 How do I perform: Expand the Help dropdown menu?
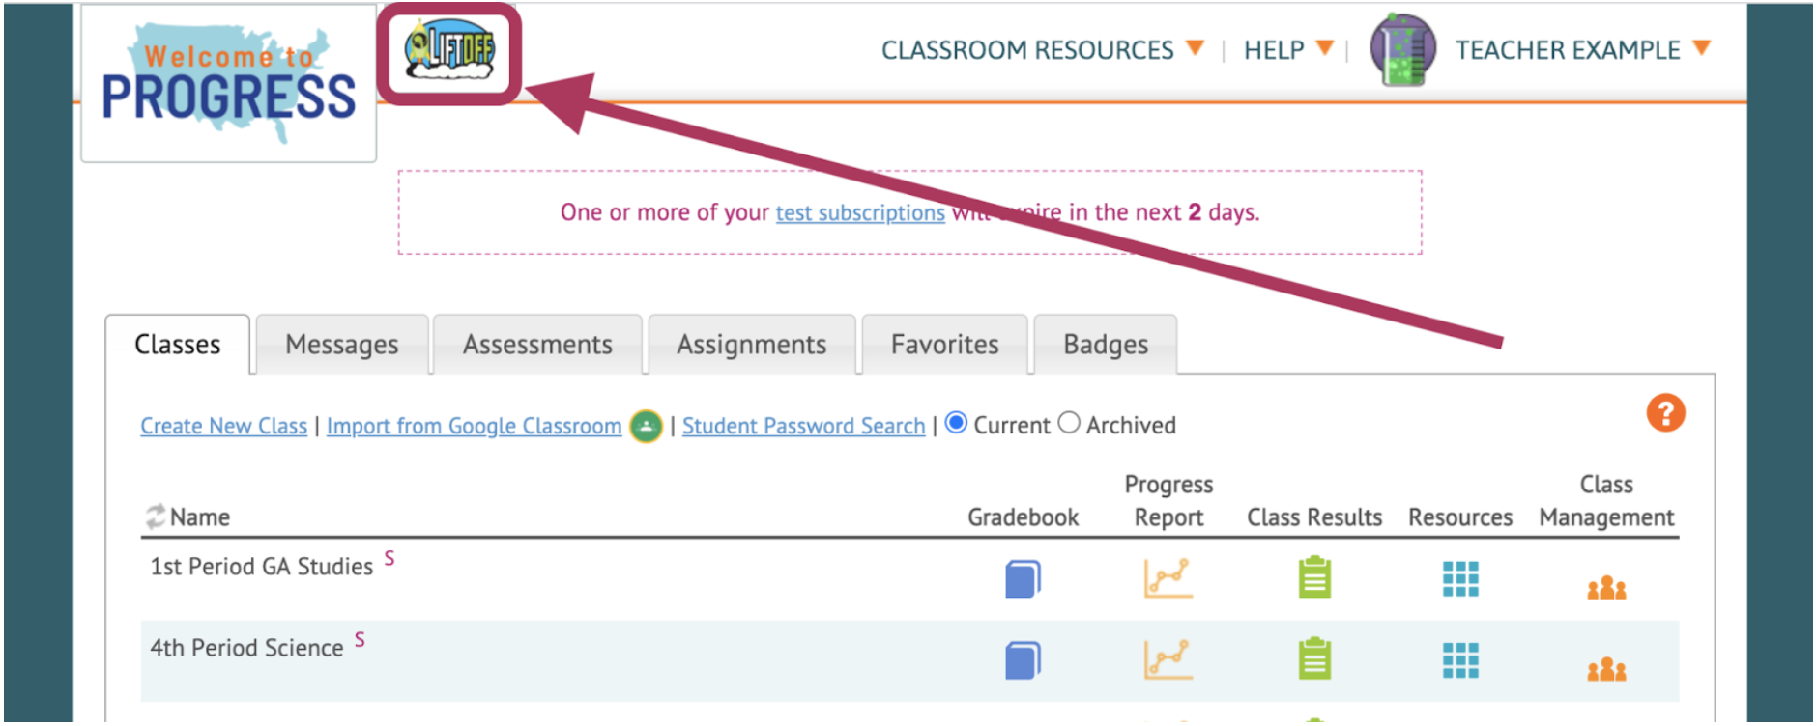pyautogui.click(x=1288, y=50)
